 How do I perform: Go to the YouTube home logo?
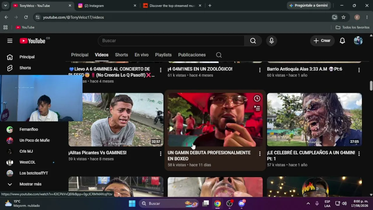pyautogui.click(x=32, y=41)
